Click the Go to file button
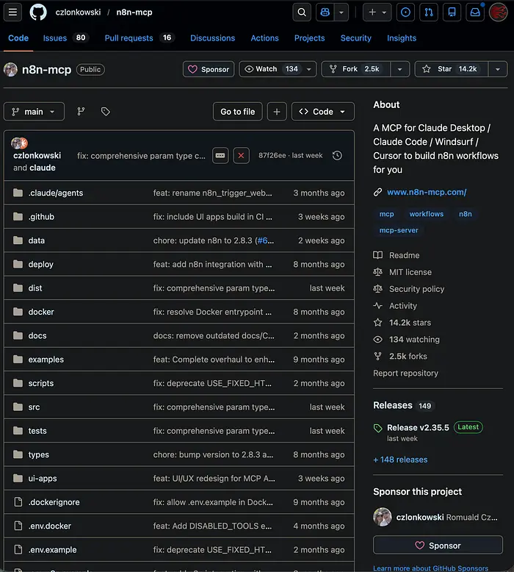This screenshot has width=514, height=572. click(x=237, y=112)
